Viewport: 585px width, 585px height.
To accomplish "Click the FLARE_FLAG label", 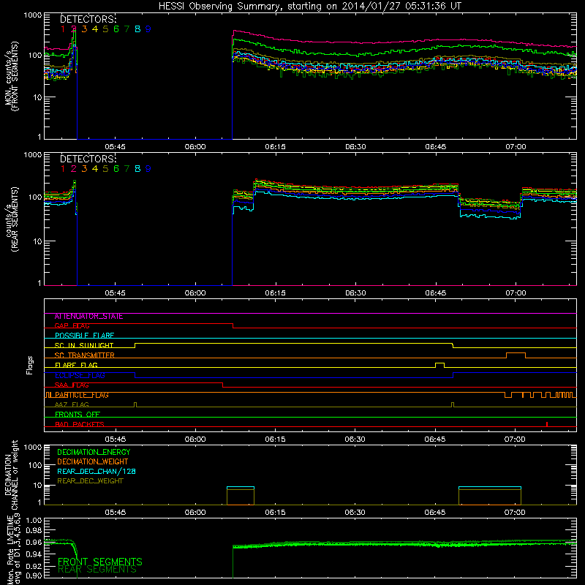I will click(76, 365).
